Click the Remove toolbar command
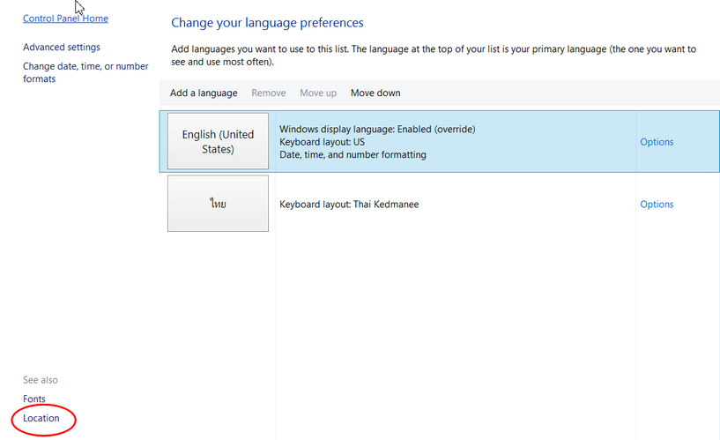This screenshot has height=440, width=720. (x=268, y=93)
